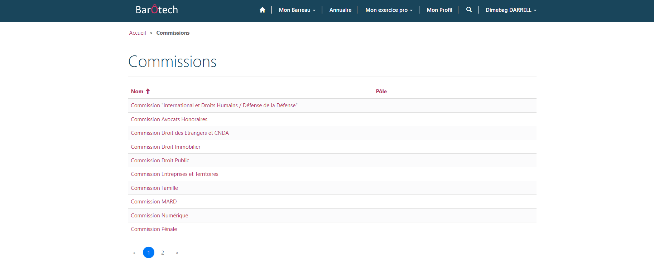Open the search magnifier icon
The height and width of the screenshot is (266, 654).
(x=469, y=10)
